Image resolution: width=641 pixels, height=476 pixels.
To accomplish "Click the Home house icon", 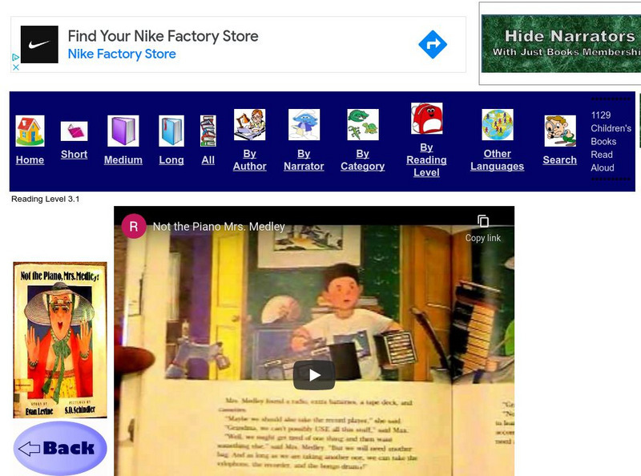I will click(x=30, y=131).
